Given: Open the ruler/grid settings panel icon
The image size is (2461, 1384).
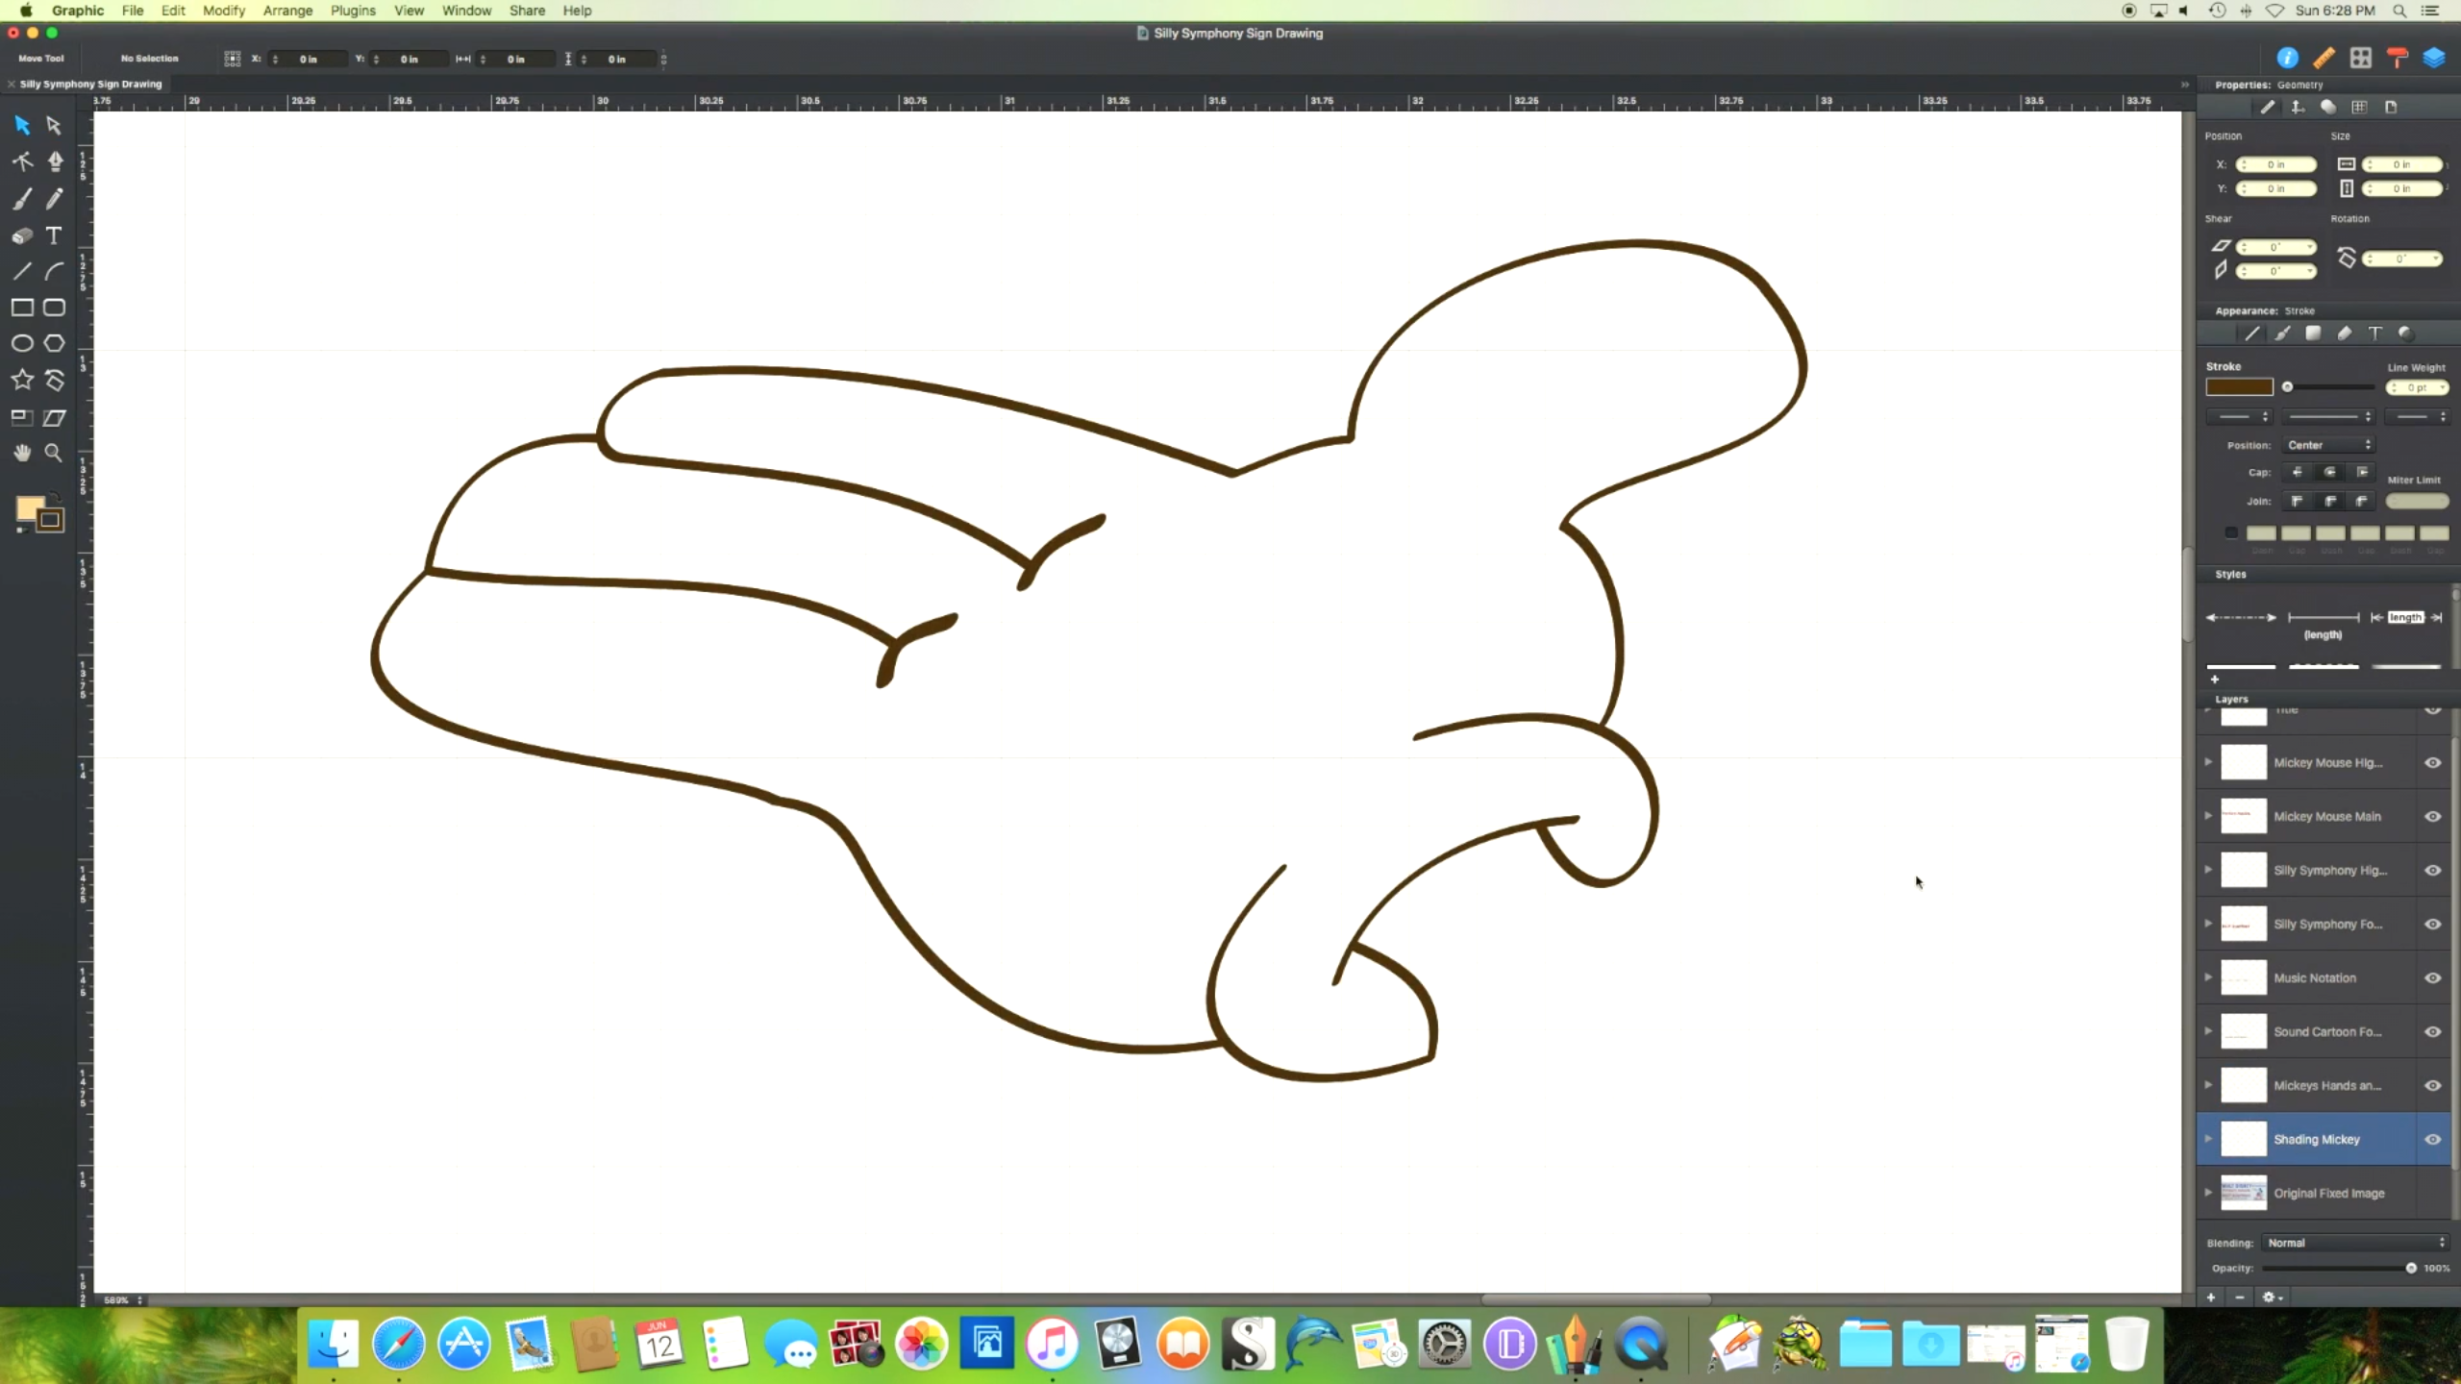Looking at the screenshot, I should coord(2324,59).
